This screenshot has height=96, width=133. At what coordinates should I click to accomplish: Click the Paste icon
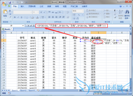click(5, 12)
